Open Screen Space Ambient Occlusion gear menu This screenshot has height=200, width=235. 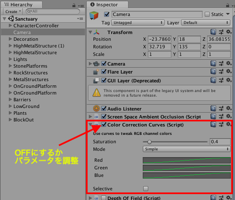click(229, 116)
